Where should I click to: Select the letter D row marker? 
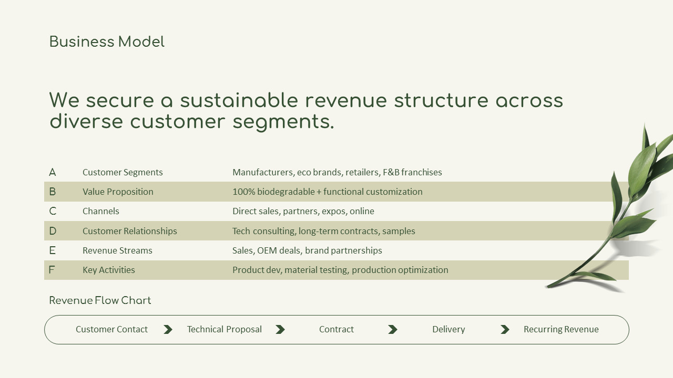[52, 231]
